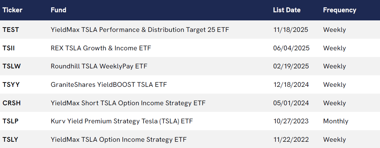Select Kurv Yield Premium Strategy Tesla ETF

121,121
